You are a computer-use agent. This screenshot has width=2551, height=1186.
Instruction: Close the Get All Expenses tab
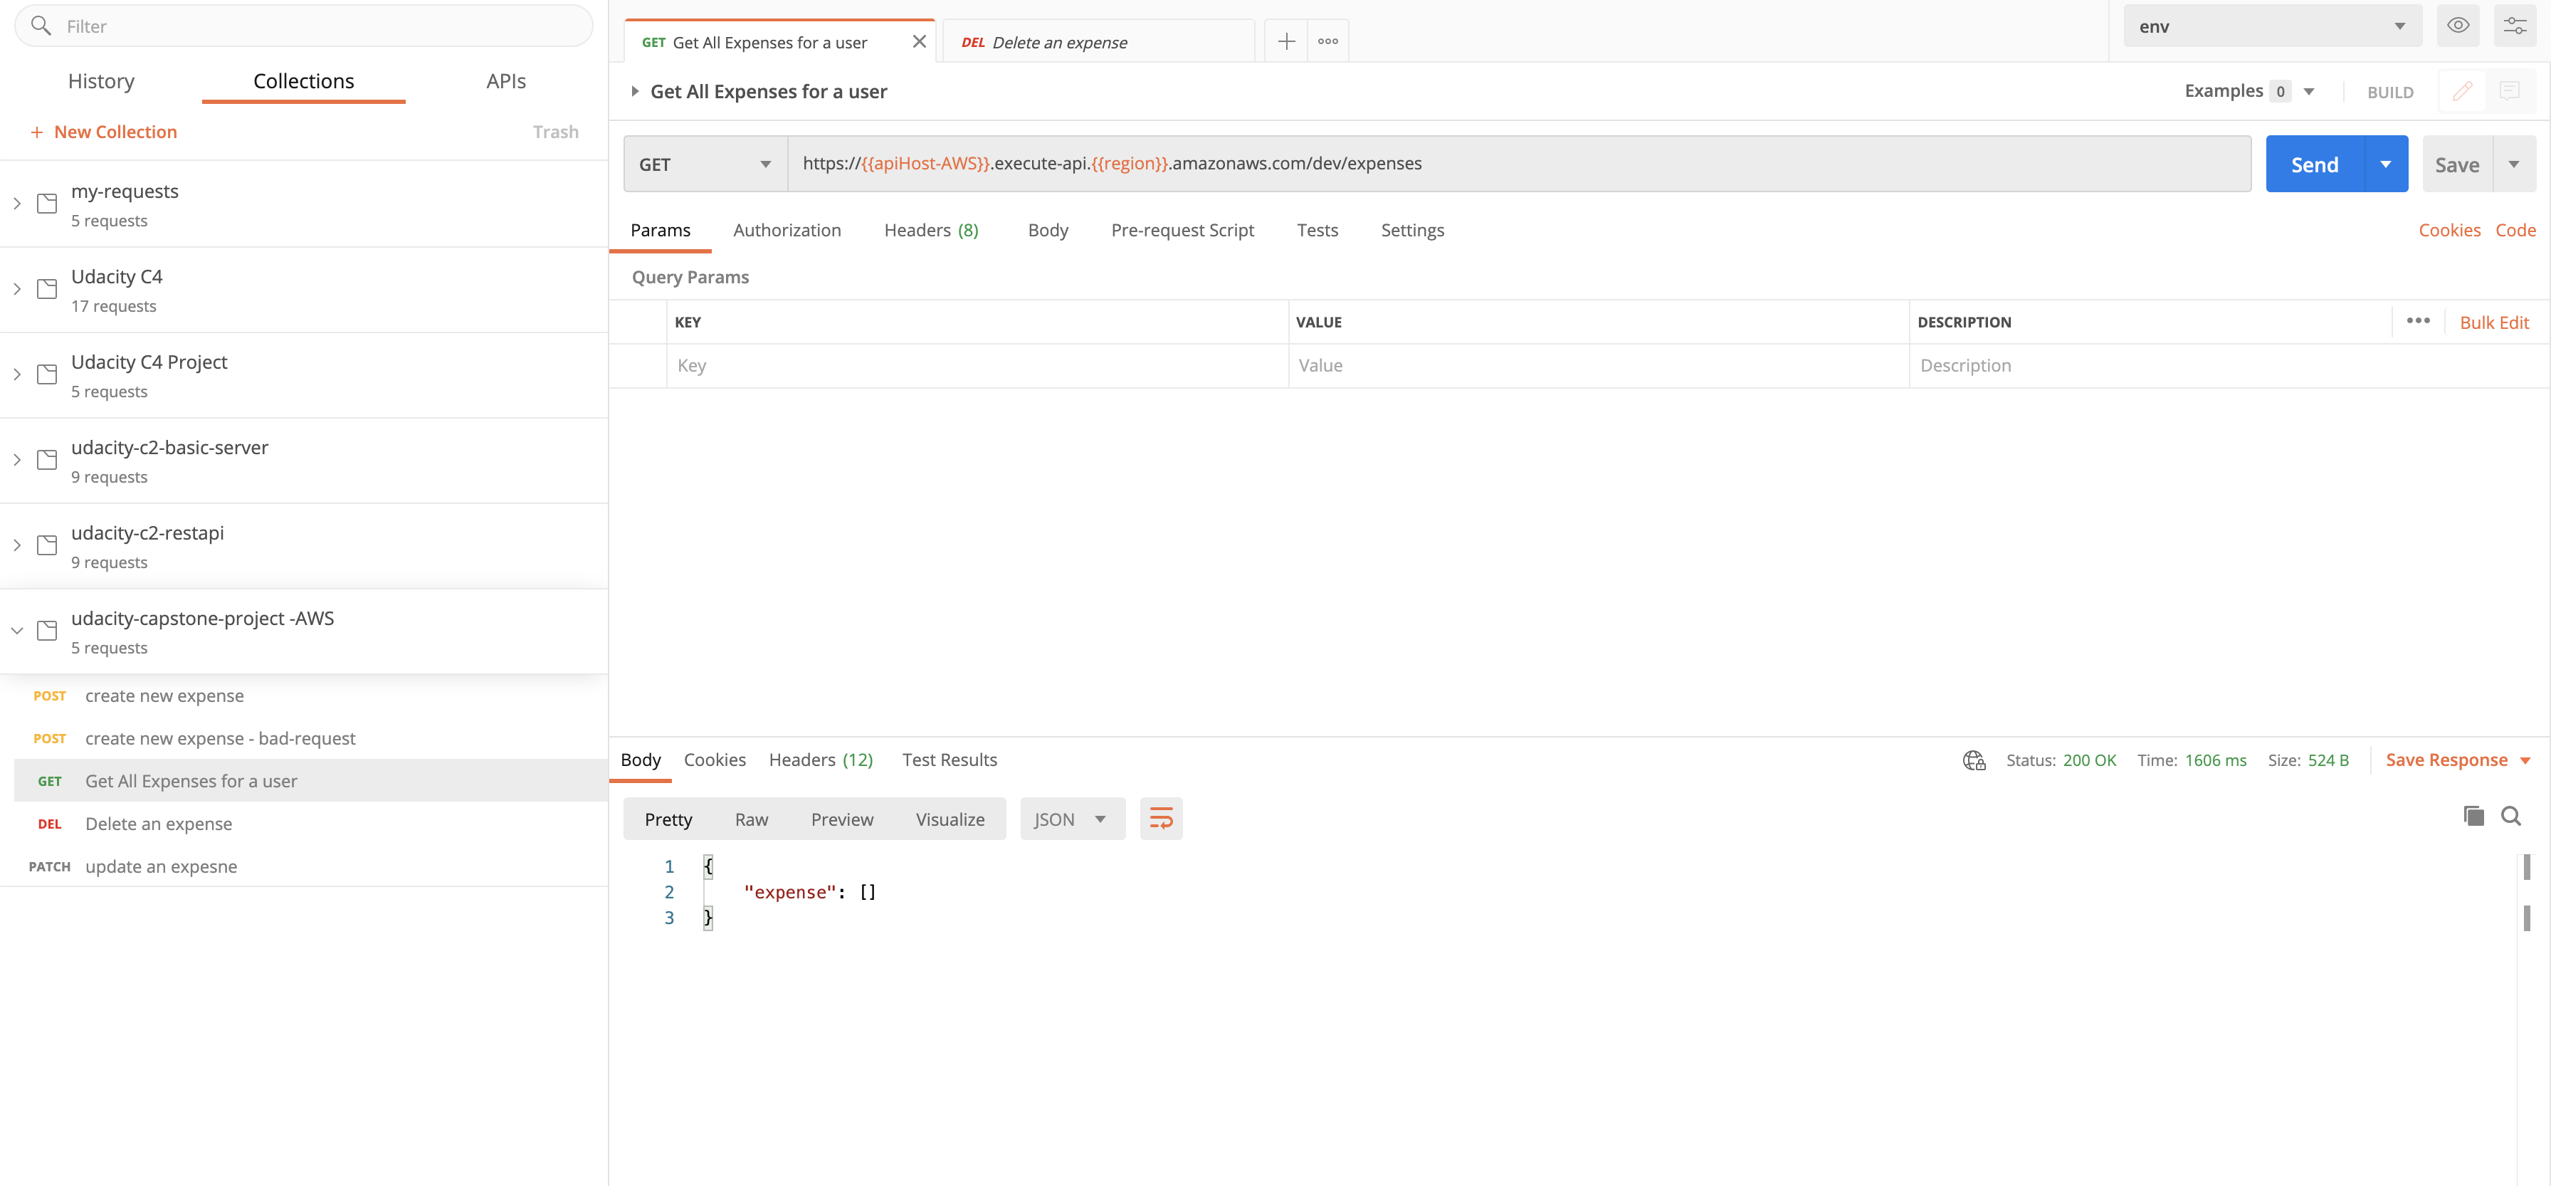(919, 41)
